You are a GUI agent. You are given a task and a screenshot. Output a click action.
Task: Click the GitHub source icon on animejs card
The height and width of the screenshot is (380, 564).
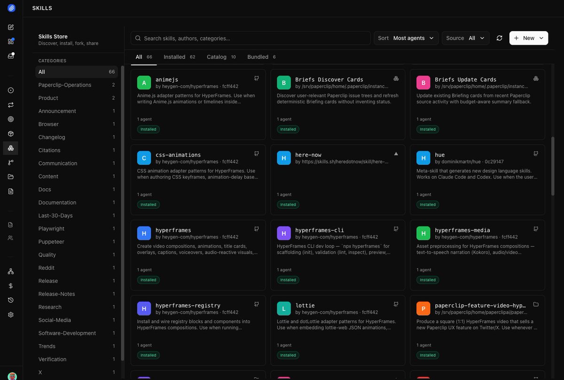pyautogui.click(x=257, y=78)
